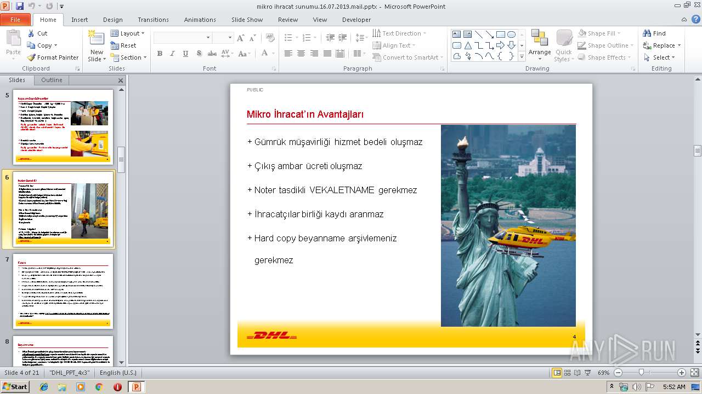The height and width of the screenshot is (394, 702).
Task: Click the Zoom Out minus button
Action: pos(618,373)
